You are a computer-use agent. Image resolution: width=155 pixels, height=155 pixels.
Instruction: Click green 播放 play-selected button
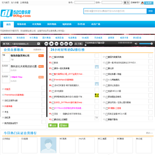click(64, 125)
